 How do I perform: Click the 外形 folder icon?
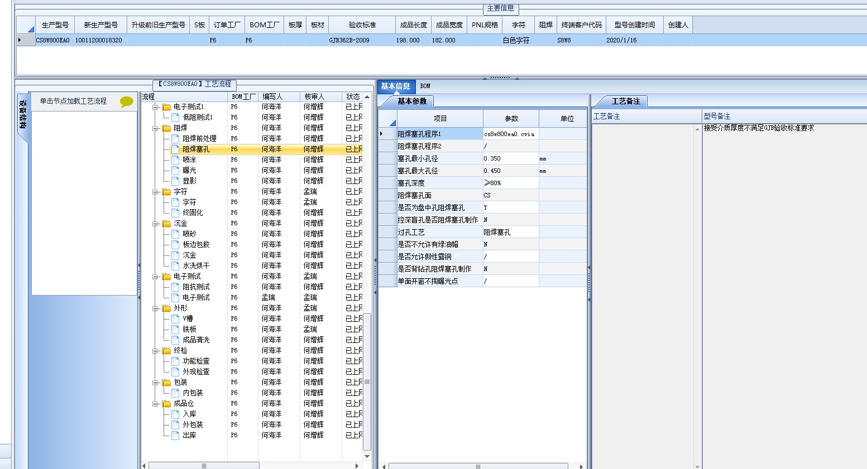pos(166,308)
